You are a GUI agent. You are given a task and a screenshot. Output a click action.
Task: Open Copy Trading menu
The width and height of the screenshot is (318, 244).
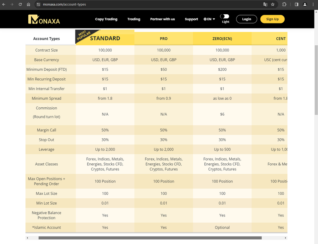pyautogui.click(x=106, y=19)
